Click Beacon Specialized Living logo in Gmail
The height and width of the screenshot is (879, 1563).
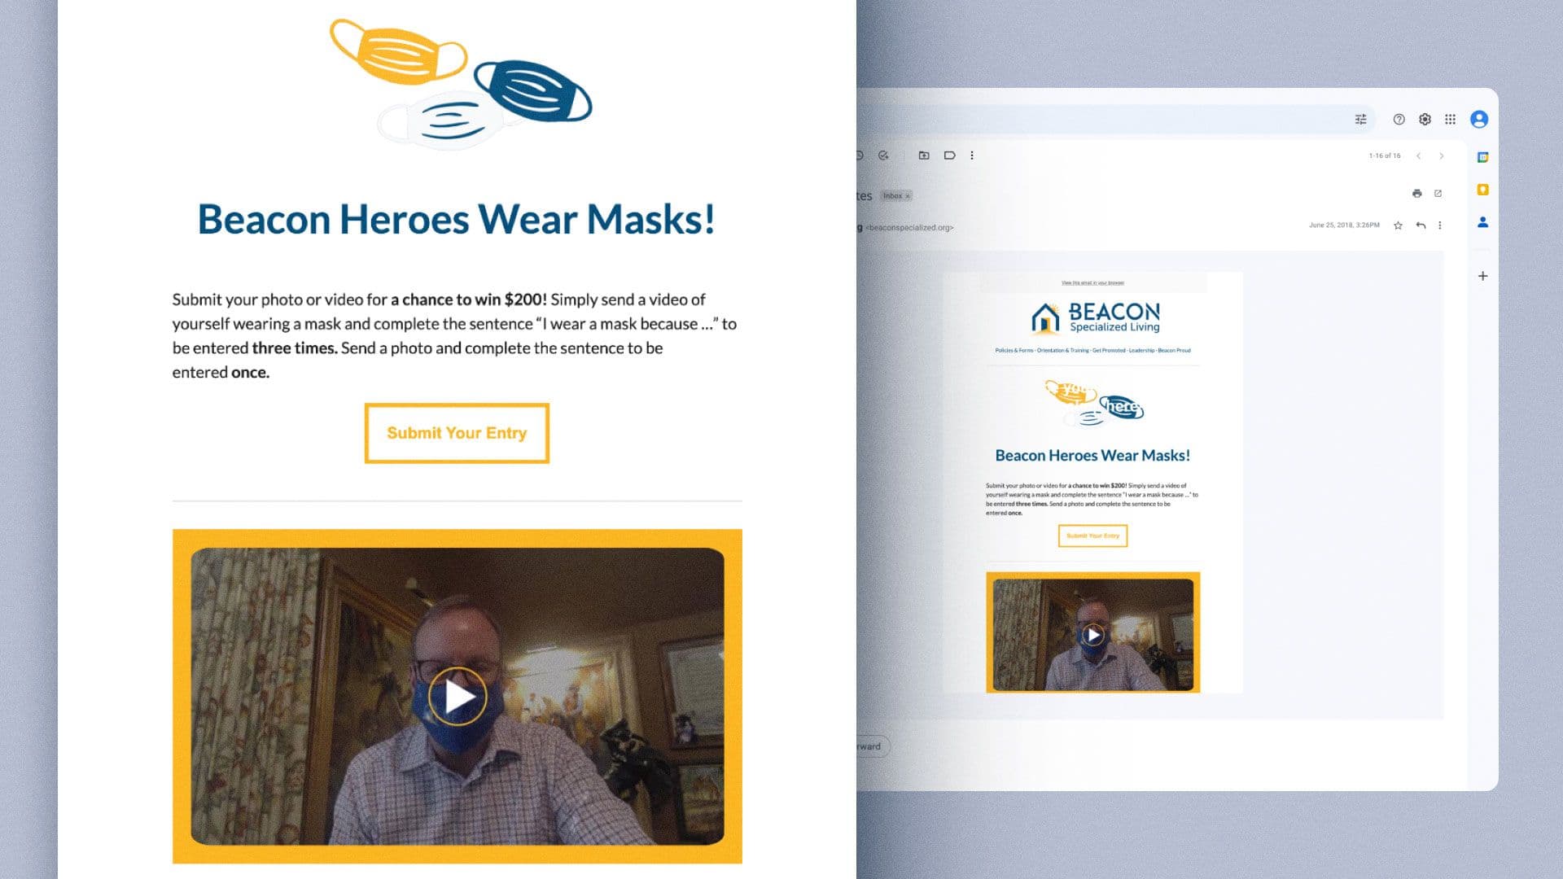1095,317
